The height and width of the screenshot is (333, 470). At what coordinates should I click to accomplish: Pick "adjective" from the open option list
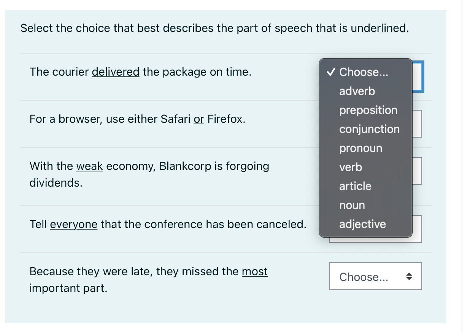pyautogui.click(x=362, y=224)
